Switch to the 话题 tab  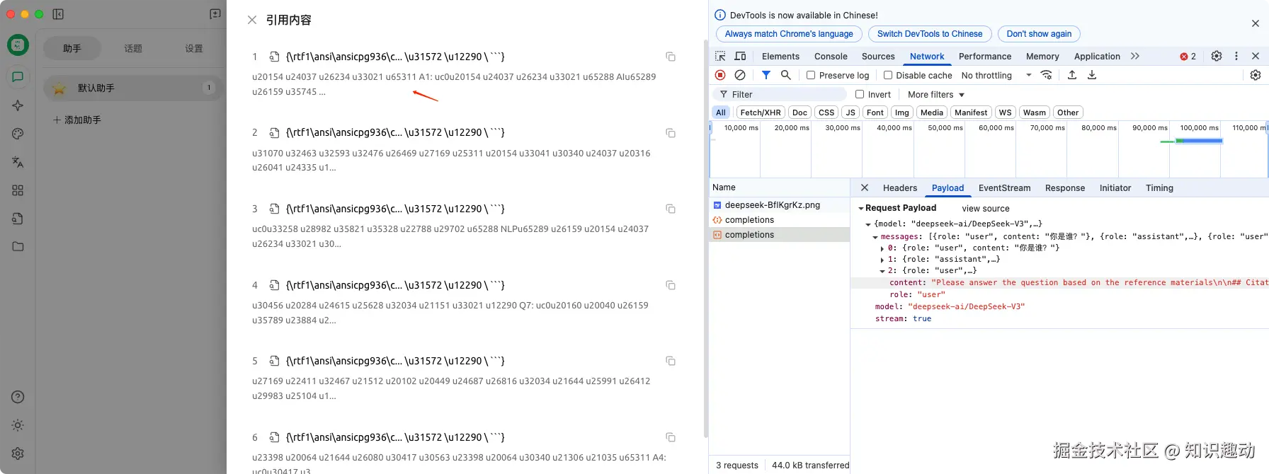(133, 48)
